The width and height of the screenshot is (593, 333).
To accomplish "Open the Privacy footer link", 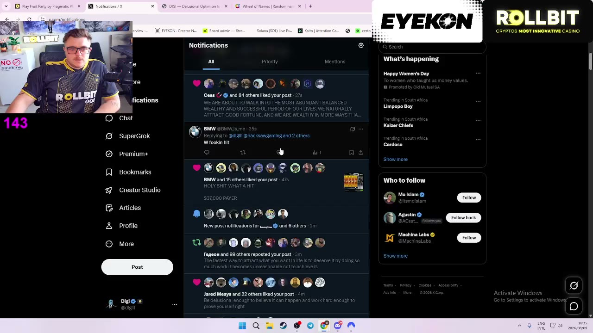I will (x=406, y=285).
